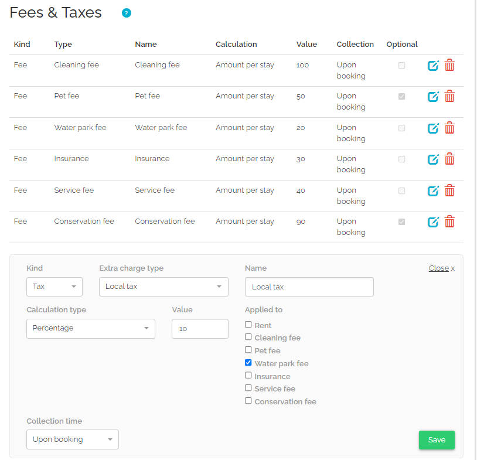Click the help question mark icon
This screenshot has height=460, width=477.
pos(126,13)
